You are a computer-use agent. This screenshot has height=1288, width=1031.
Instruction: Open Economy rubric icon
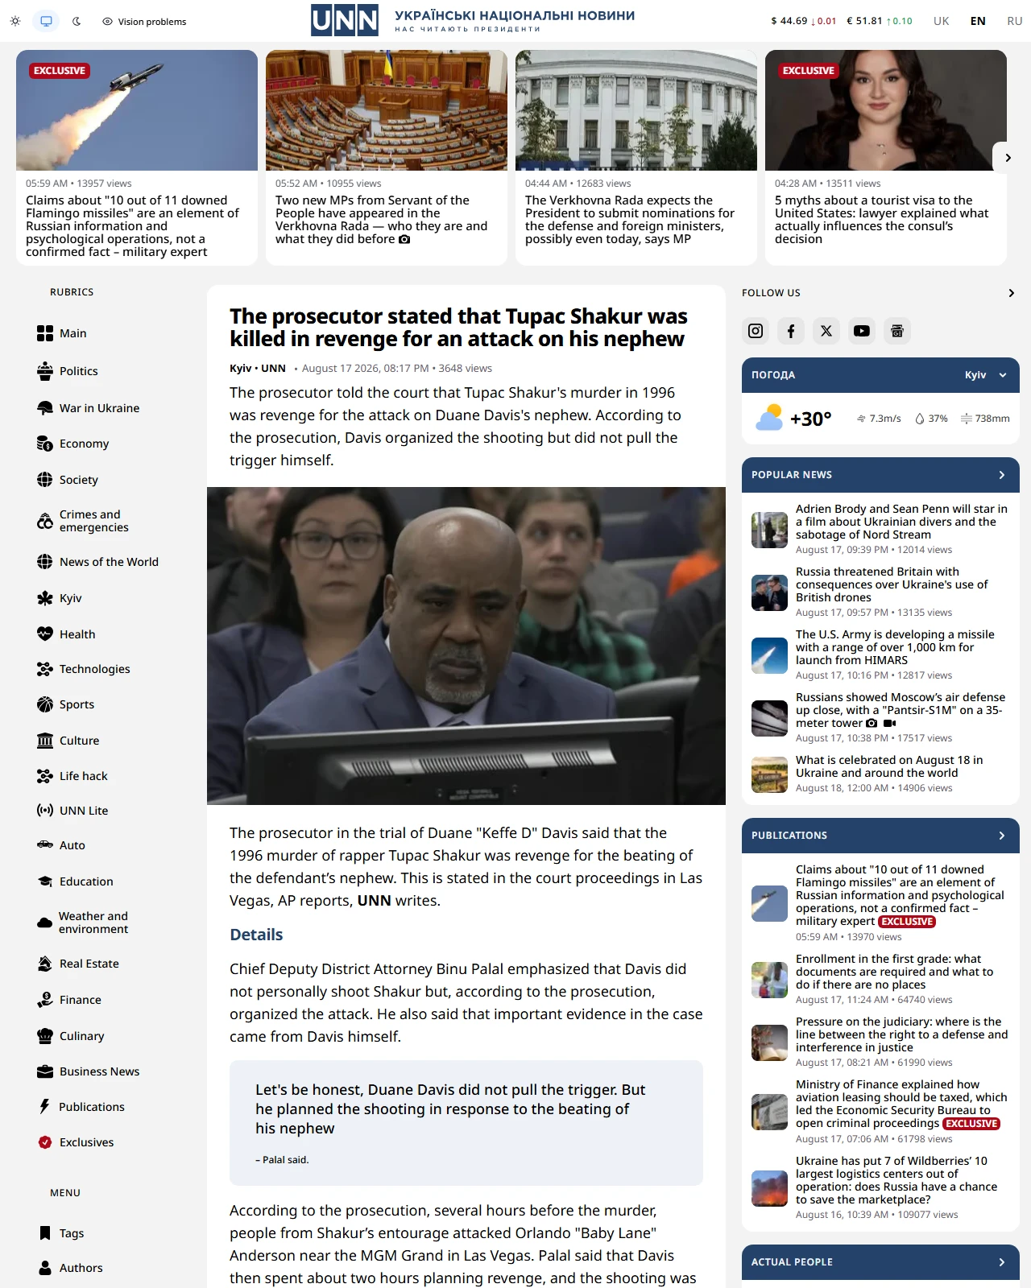coord(45,444)
